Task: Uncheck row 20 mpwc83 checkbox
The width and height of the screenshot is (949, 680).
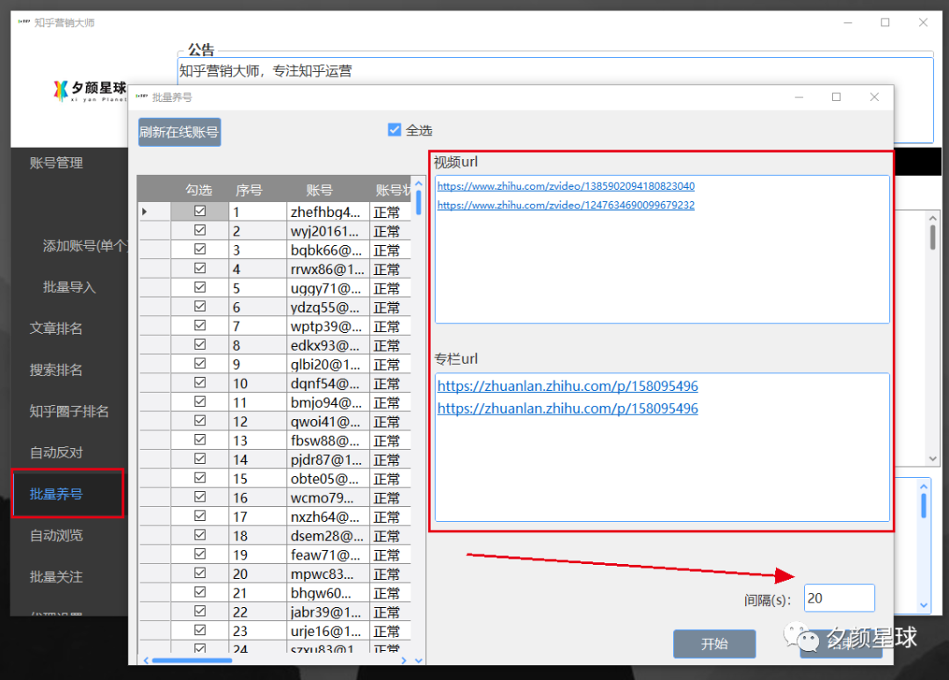Action: pos(199,573)
